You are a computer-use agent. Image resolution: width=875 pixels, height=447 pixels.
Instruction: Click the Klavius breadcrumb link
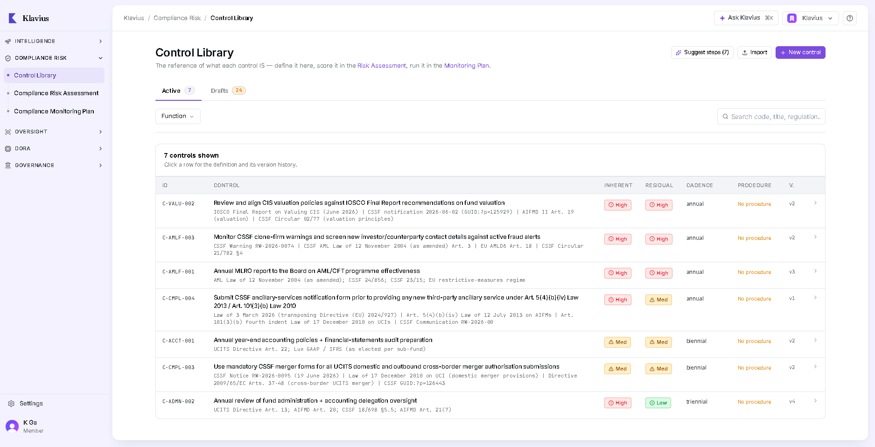click(x=134, y=18)
